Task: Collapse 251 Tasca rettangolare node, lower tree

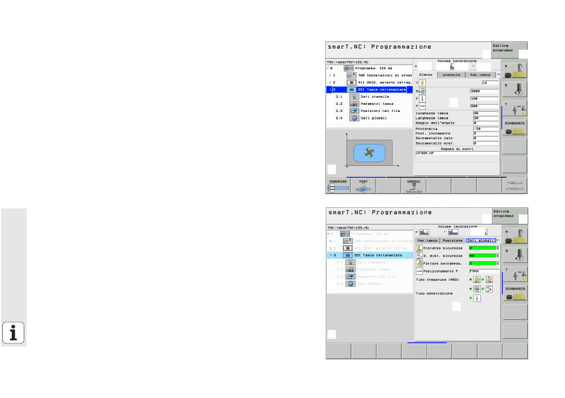Action: point(331,255)
